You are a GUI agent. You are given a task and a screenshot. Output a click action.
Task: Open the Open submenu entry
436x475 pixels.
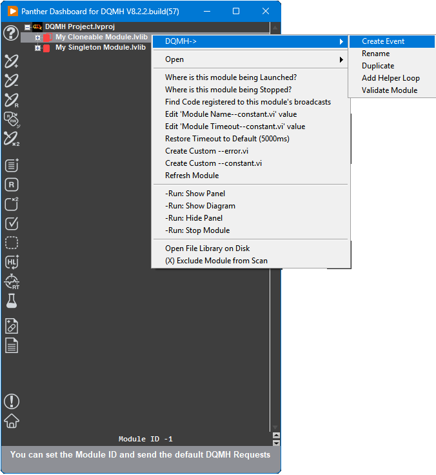250,59
